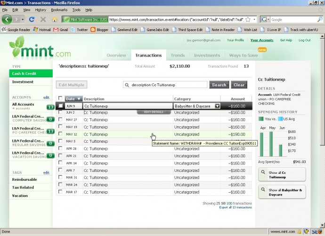Click the magnifier in Show all Cc Tuitionexp
325x236 pixels.
pyautogui.click(x=263, y=172)
